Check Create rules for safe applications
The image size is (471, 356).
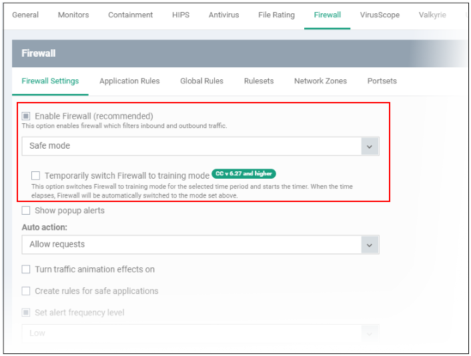coord(26,291)
